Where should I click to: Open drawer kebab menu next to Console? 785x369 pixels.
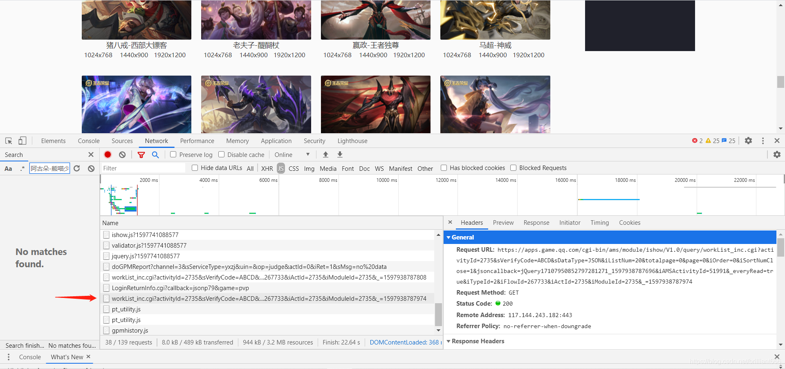9,357
